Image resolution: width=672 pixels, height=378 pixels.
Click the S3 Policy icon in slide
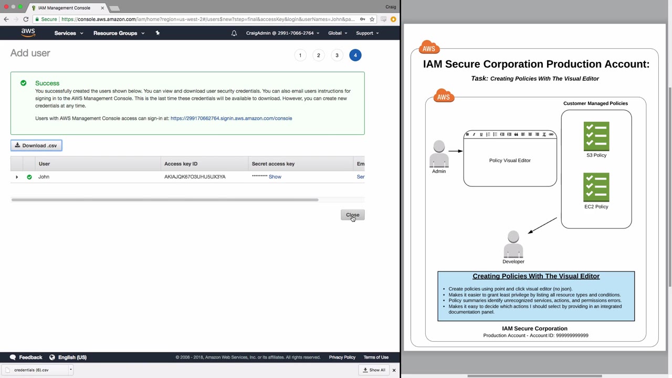click(596, 136)
